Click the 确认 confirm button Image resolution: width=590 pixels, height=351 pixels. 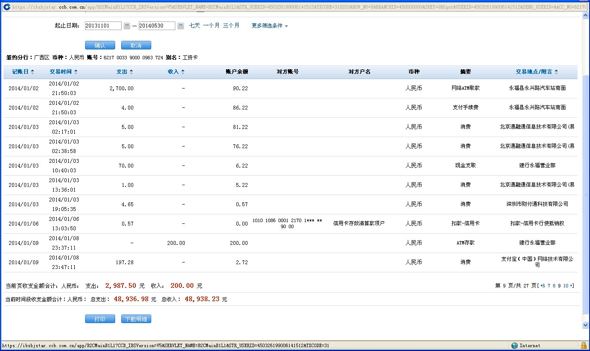pos(100,46)
